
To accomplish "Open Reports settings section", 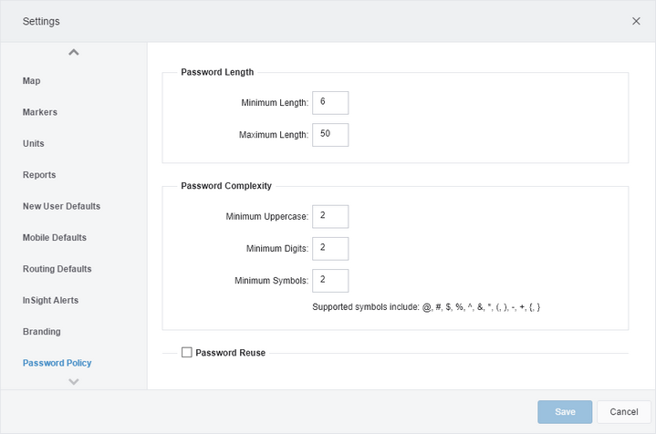I will 39,175.
